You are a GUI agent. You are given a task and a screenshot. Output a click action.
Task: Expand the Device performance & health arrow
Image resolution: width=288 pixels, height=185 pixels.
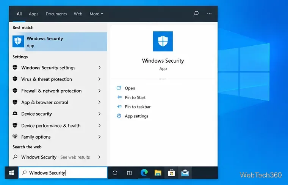pos(99,125)
